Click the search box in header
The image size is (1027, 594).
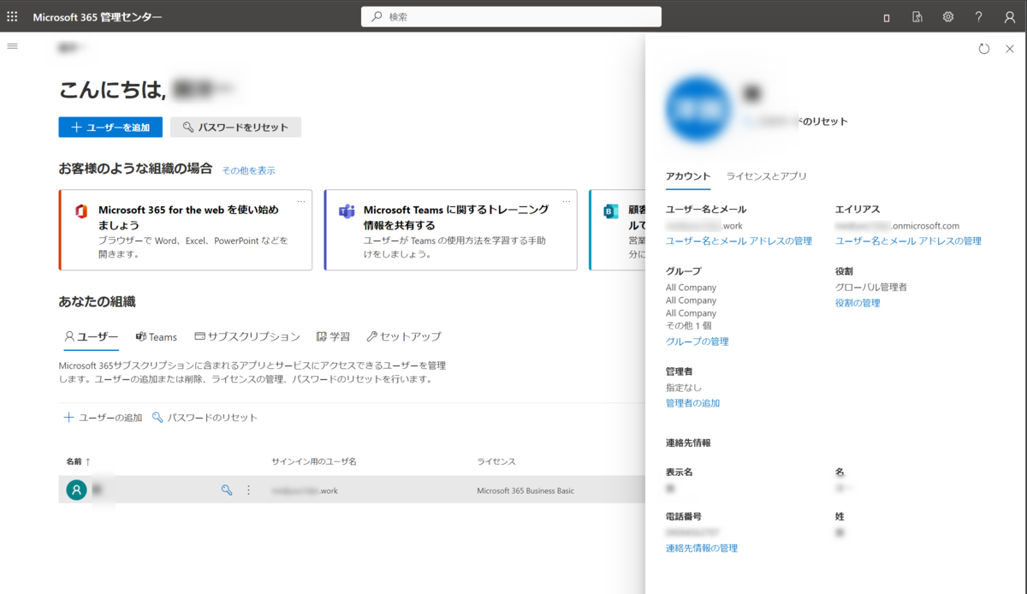(511, 16)
